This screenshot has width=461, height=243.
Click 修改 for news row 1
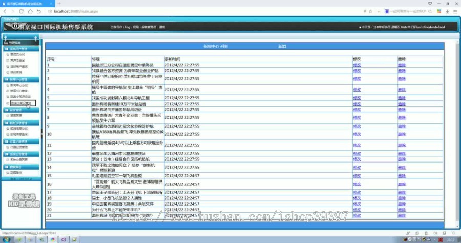click(357, 65)
